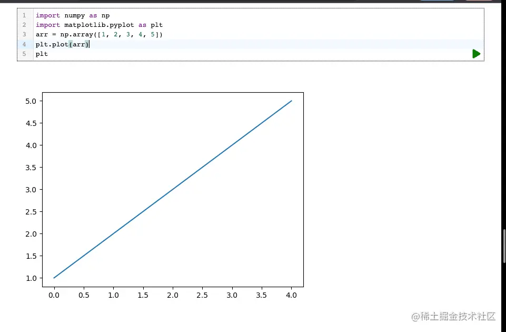Click the vertical scrollbar thumb on the right
This screenshot has height=332, width=506.
click(x=504, y=246)
